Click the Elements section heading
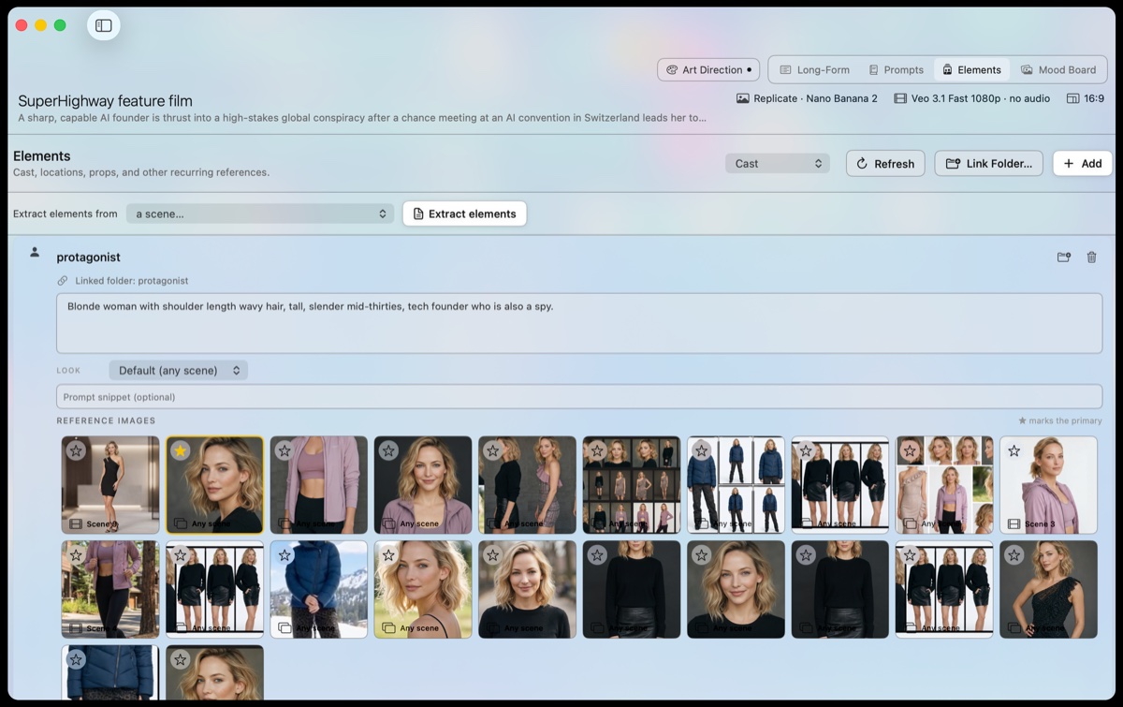 [42, 155]
